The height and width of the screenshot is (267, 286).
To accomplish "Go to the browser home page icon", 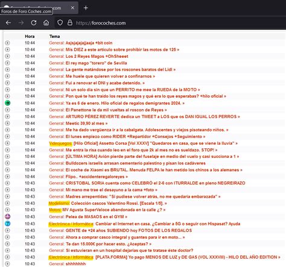I will click(x=46, y=23).
